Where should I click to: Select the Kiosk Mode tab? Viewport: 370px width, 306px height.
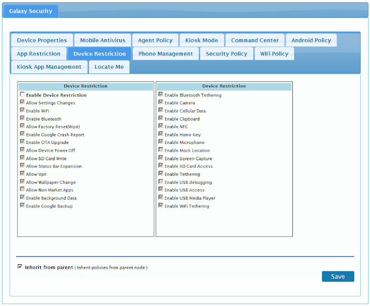coord(201,40)
